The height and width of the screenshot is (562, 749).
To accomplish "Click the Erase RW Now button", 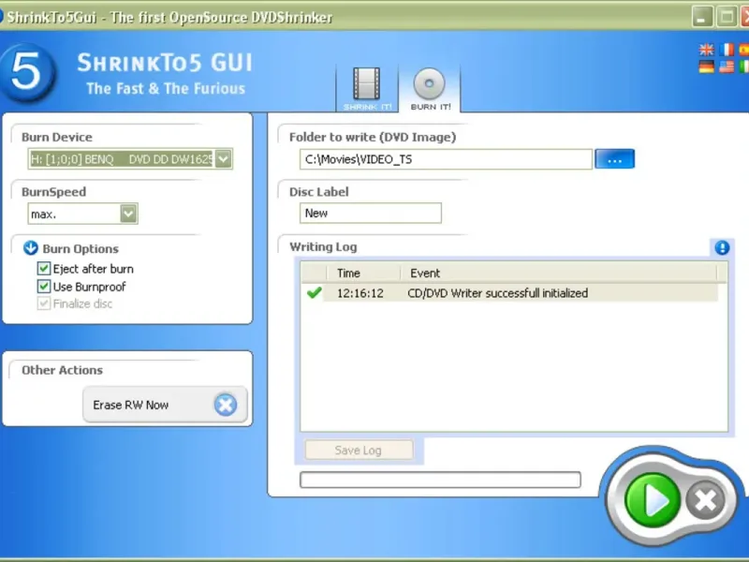I will [x=165, y=405].
